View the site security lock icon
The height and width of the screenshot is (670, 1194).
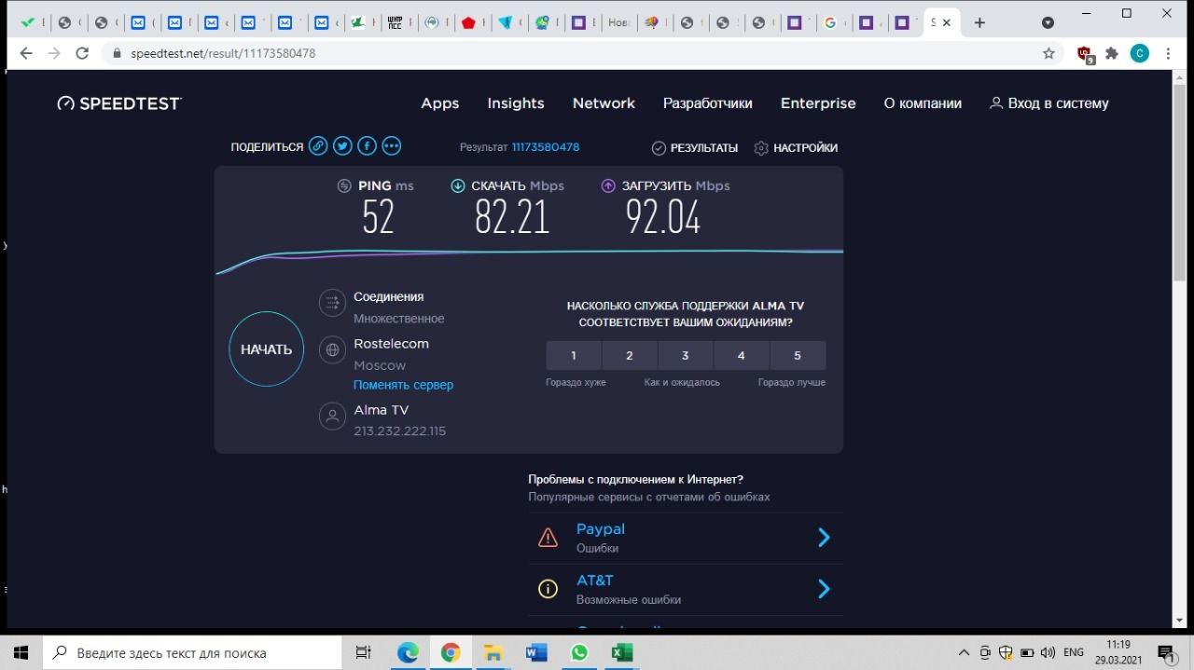[x=117, y=53]
